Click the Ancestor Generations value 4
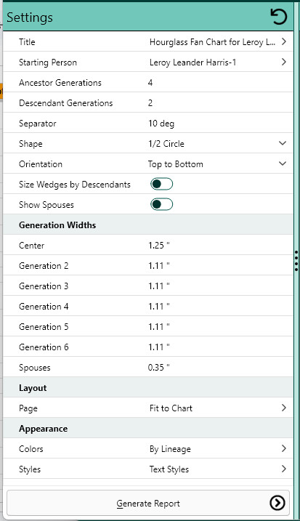 [x=150, y=83]
